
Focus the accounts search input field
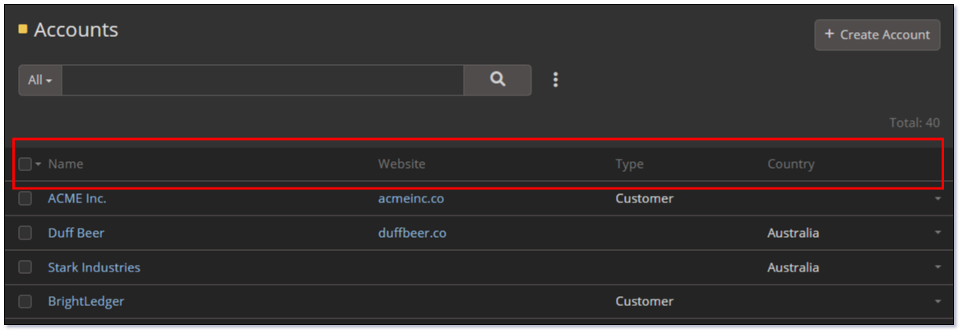click(262, 80)
